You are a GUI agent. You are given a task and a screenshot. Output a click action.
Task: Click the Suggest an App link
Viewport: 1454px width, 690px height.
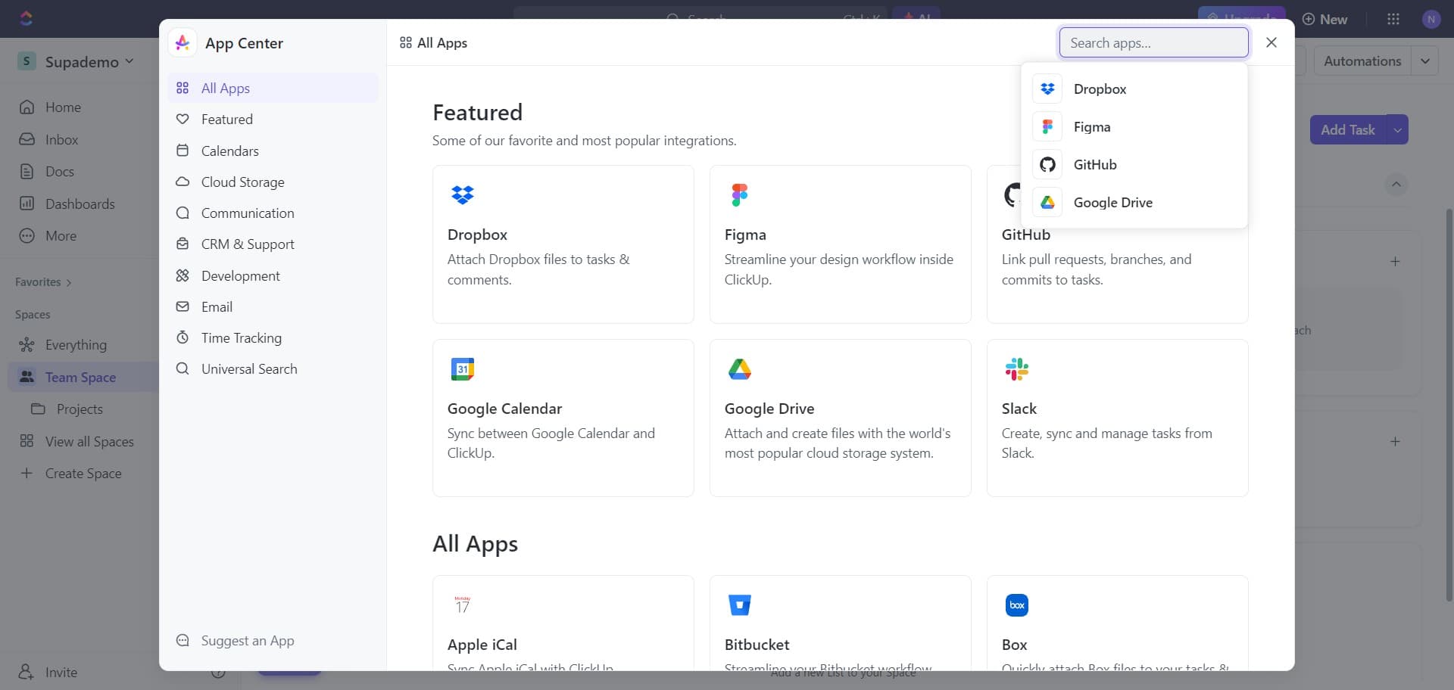click(247, 640)
